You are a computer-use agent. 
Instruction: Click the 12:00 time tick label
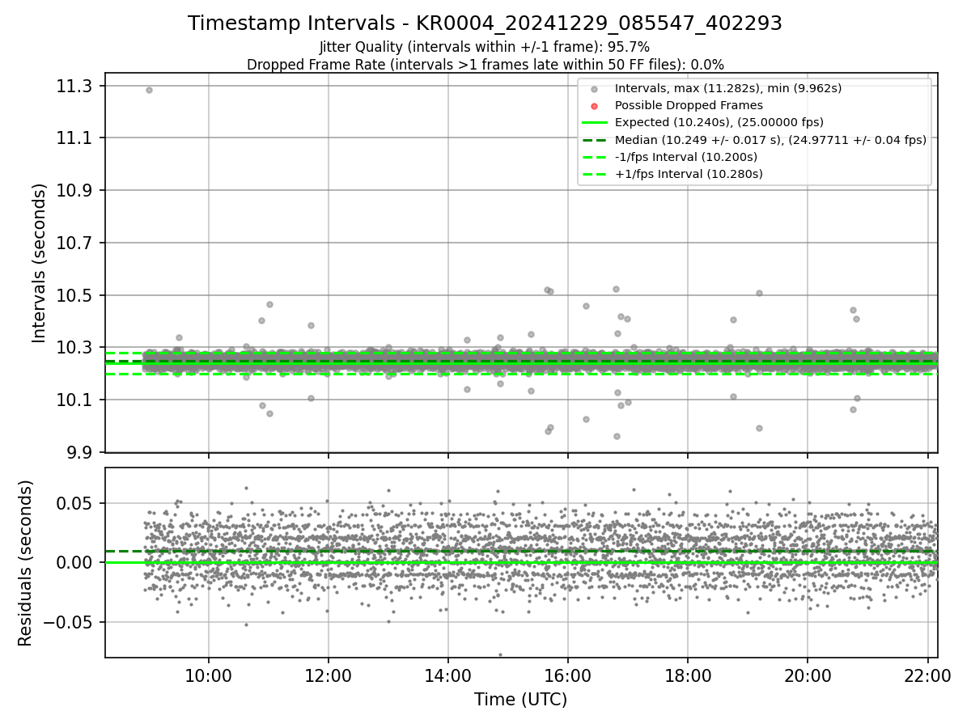coord(329,674)
